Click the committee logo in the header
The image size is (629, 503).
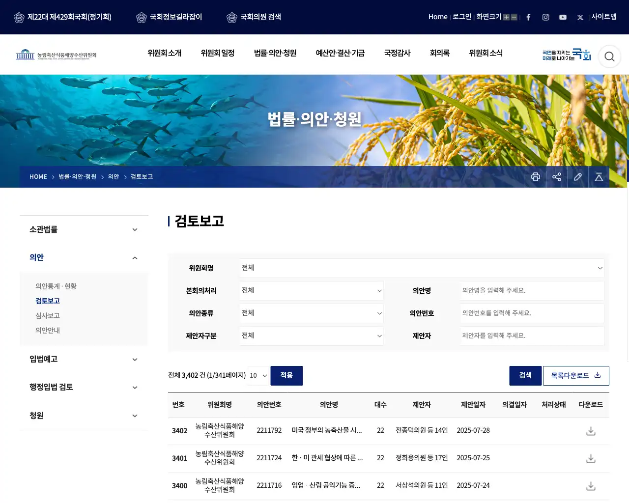coord(56,55)
